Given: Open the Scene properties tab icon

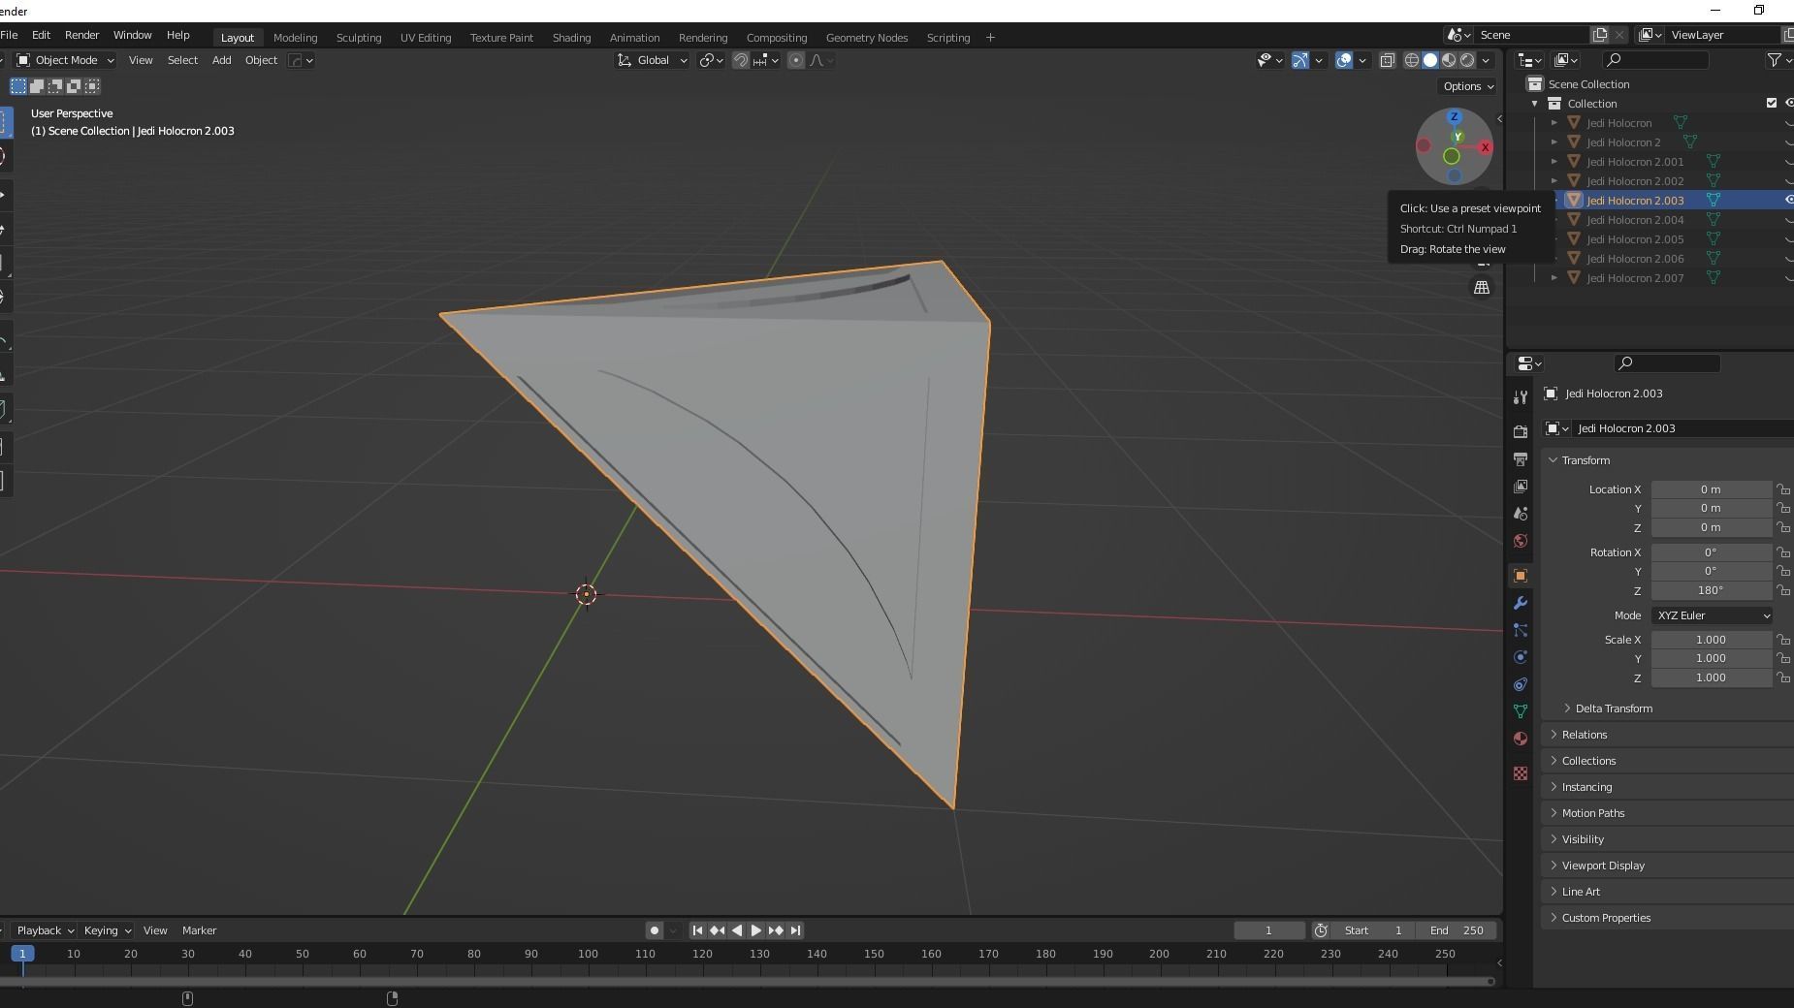Looking at the screenshot, I should pos(1521,514).
